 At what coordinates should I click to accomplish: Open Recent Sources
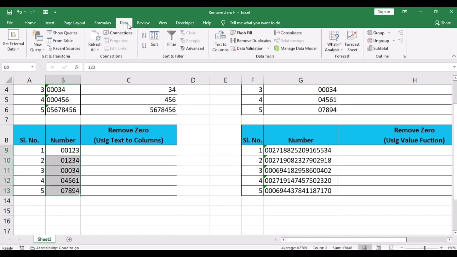63,49
